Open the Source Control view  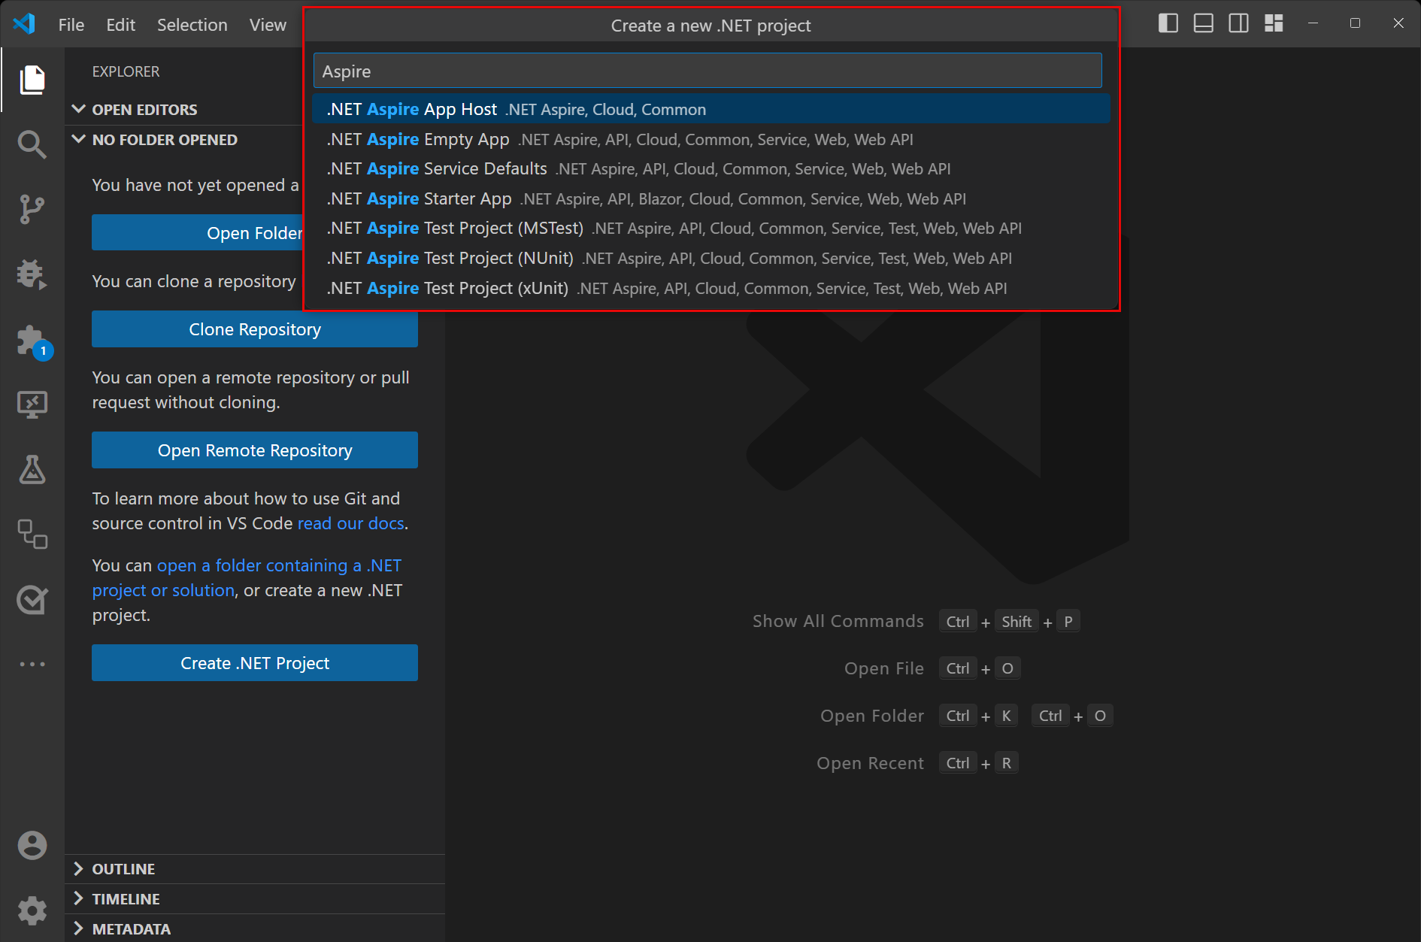coord(32,209)
